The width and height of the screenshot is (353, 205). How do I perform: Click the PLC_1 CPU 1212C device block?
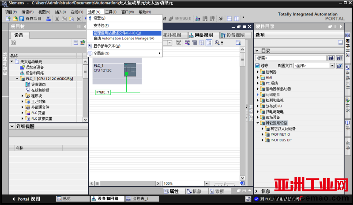click(117, 71)
